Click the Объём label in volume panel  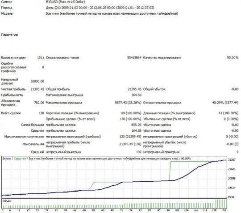(7, 201)
